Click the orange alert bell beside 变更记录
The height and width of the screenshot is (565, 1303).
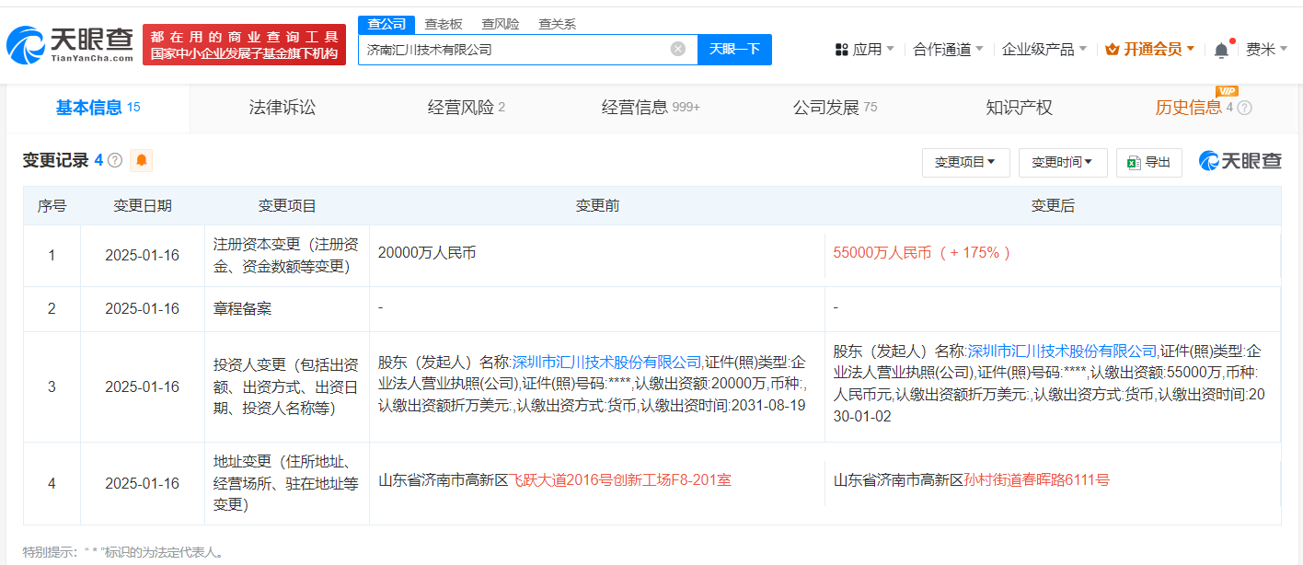pyautogui.click(x=142, y=160)
